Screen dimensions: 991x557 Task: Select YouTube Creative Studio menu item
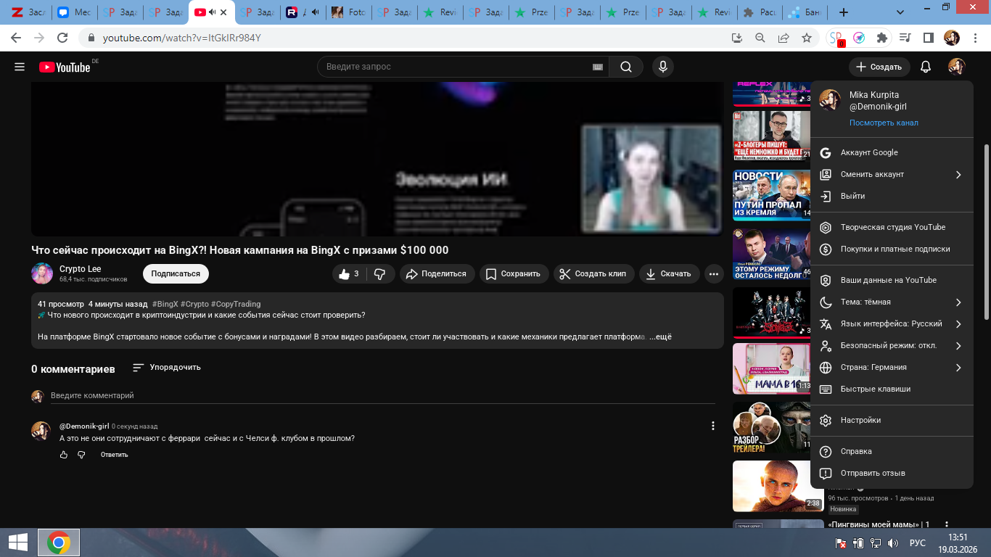[892, 227]
